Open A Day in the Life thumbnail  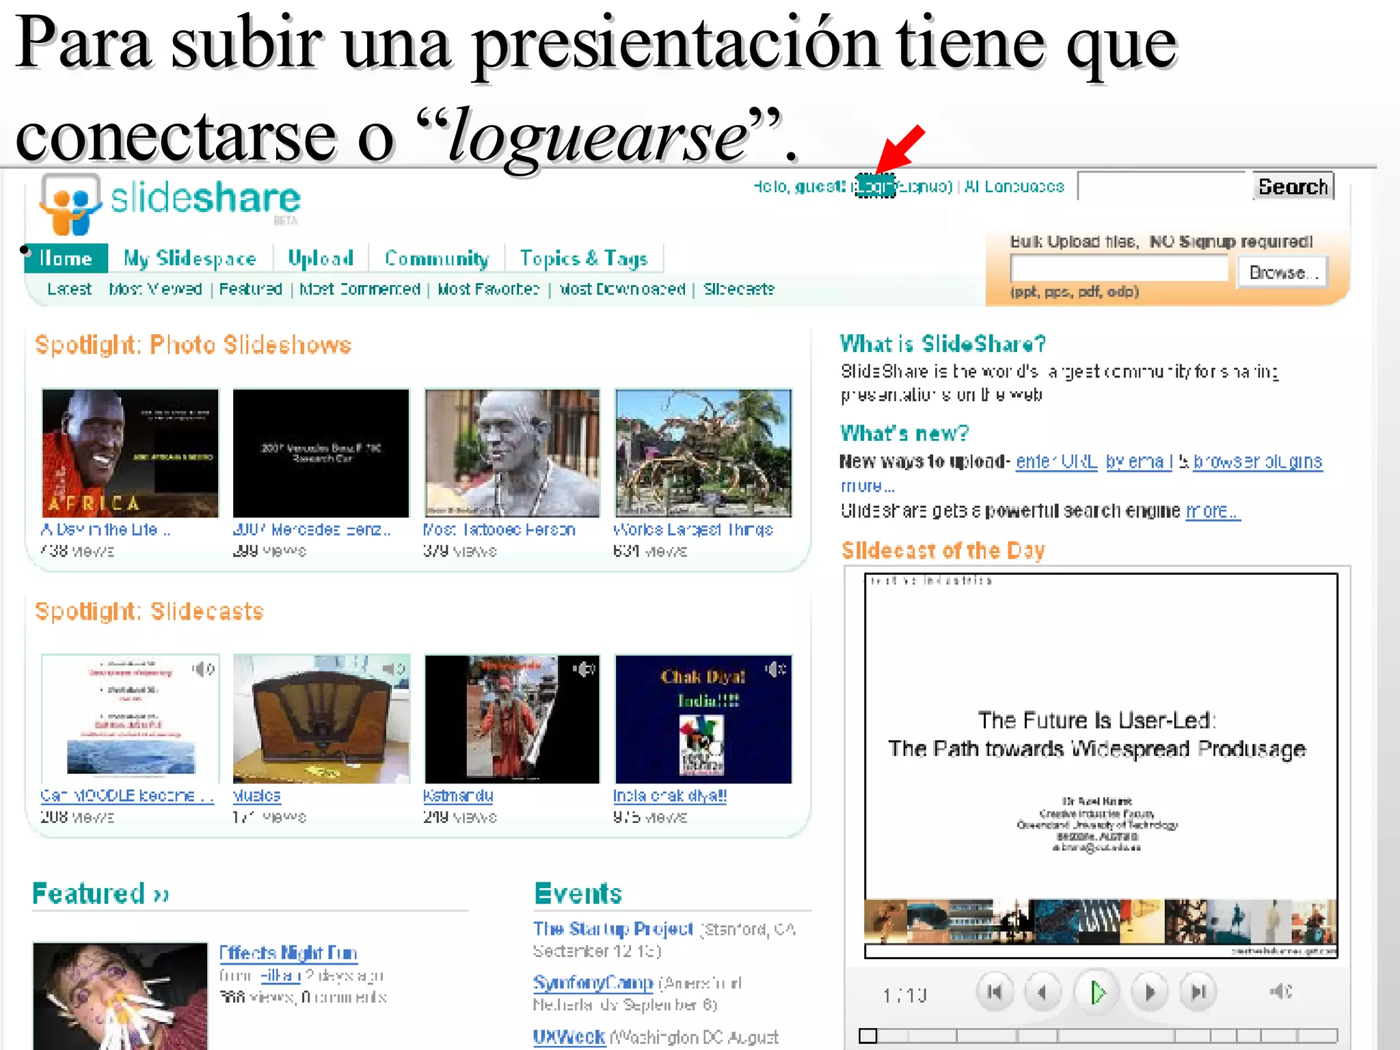tap(131, 453)
